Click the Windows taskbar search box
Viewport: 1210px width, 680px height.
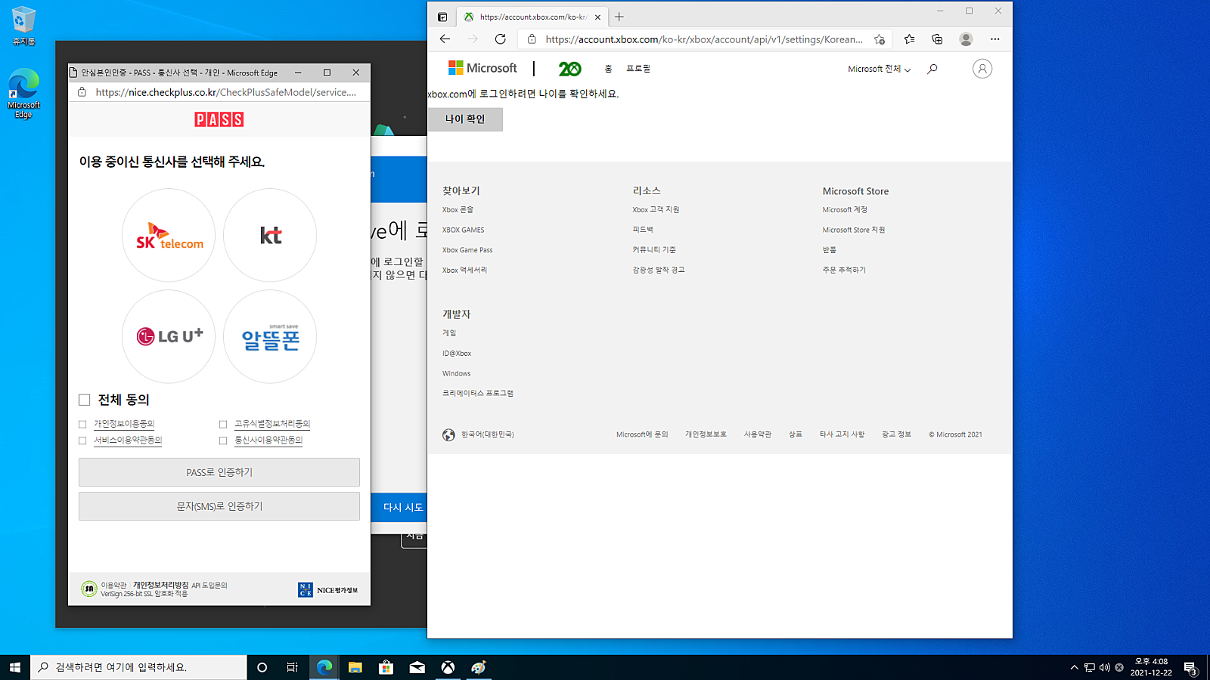pos(138,667)
